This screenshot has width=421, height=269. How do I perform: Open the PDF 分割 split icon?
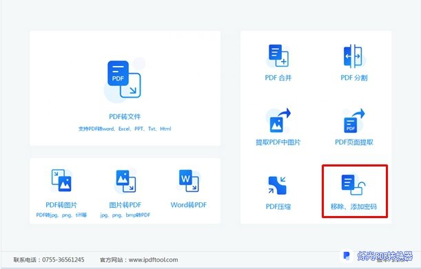[x=354, y=56]
